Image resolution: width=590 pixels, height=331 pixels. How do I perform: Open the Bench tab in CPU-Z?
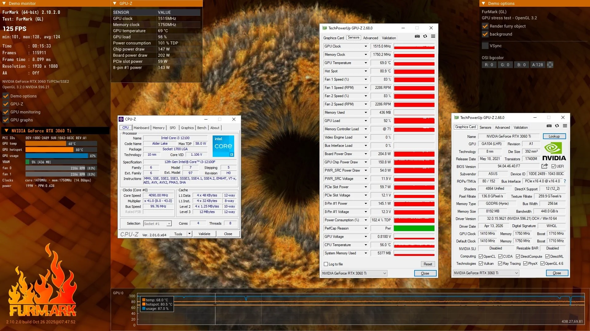click(202, 128)
